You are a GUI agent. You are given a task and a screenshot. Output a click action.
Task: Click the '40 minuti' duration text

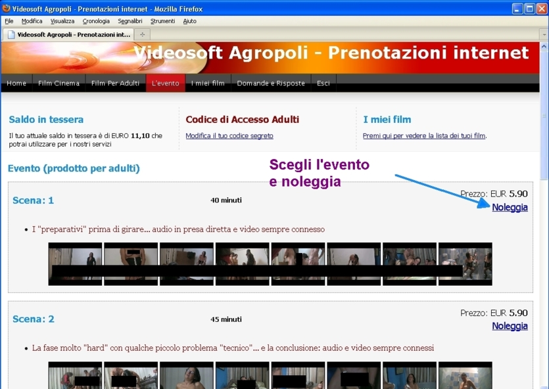[226, 200]
